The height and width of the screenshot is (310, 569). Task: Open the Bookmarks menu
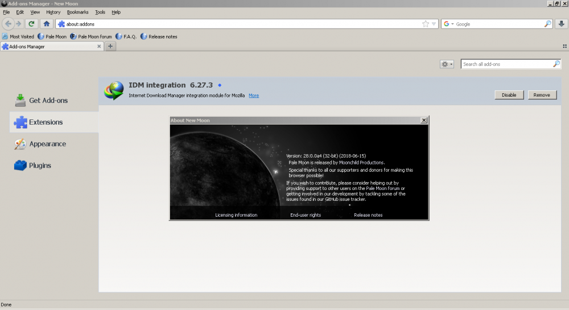(77, 12)
